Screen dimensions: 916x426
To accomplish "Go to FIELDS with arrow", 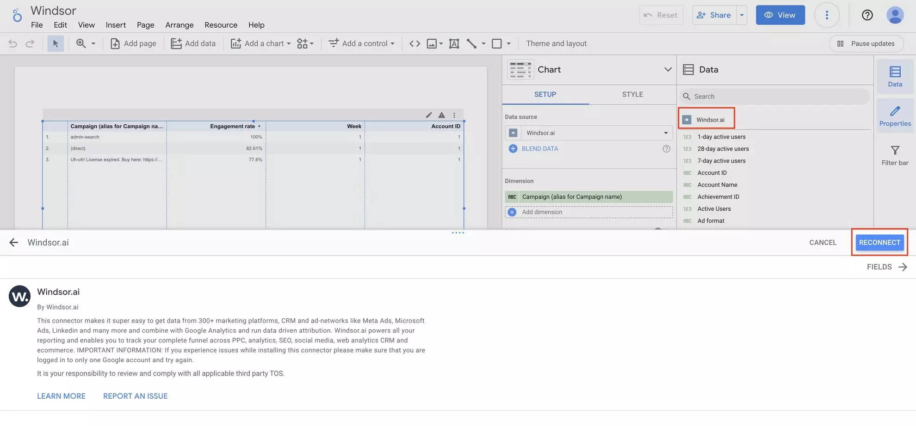I will coord(887,267).
